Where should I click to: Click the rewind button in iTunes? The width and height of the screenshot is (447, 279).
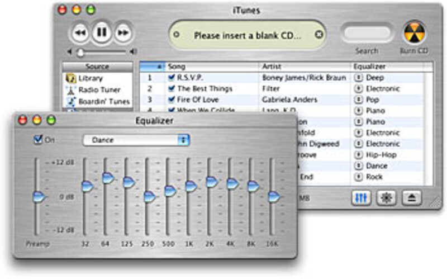point(80,33)
